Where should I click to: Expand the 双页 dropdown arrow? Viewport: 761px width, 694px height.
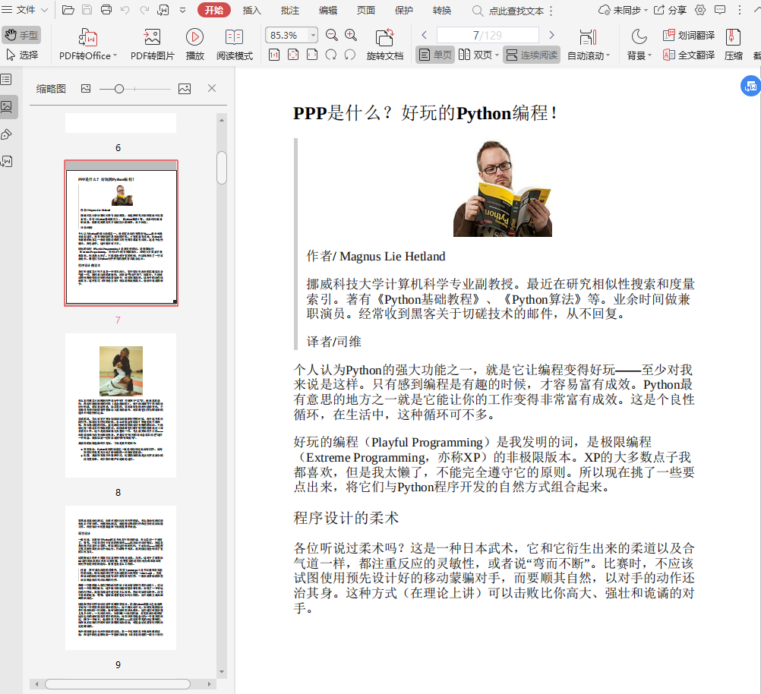click(497, 55)
